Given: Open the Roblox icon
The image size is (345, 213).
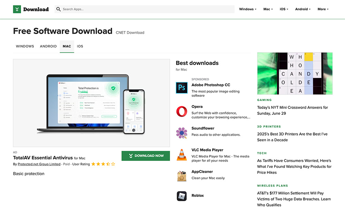Looking at the screenshot, I should [x=182, y=196].
